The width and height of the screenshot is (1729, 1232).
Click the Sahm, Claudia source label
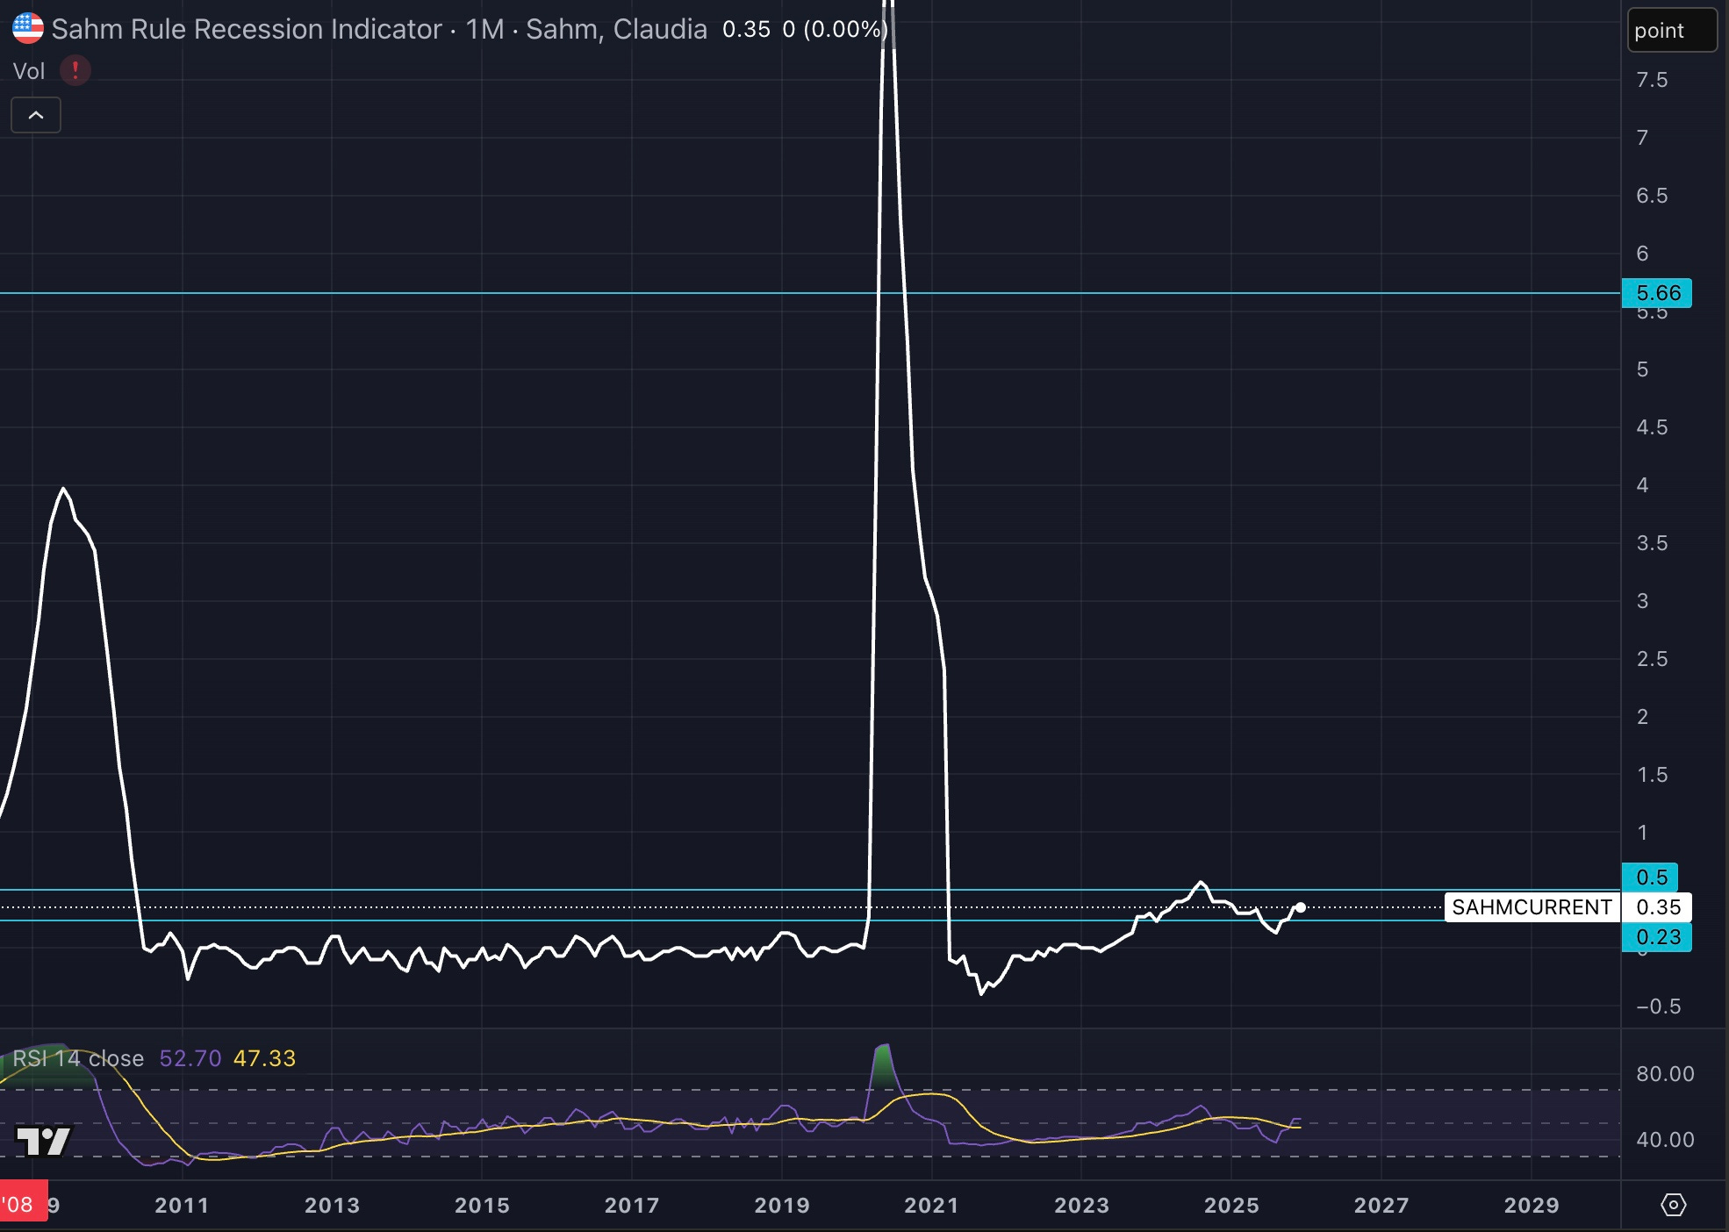point(616,29)
